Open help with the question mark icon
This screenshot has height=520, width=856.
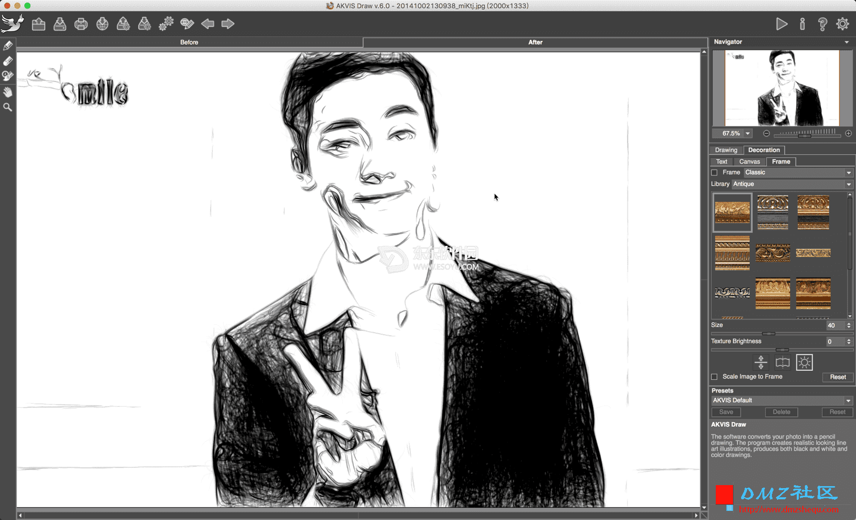[x=823, y=24]
